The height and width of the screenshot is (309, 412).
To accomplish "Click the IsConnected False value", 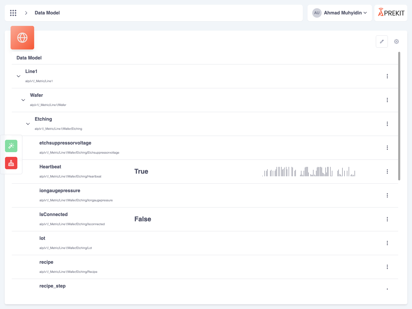I will coord(143,219).
